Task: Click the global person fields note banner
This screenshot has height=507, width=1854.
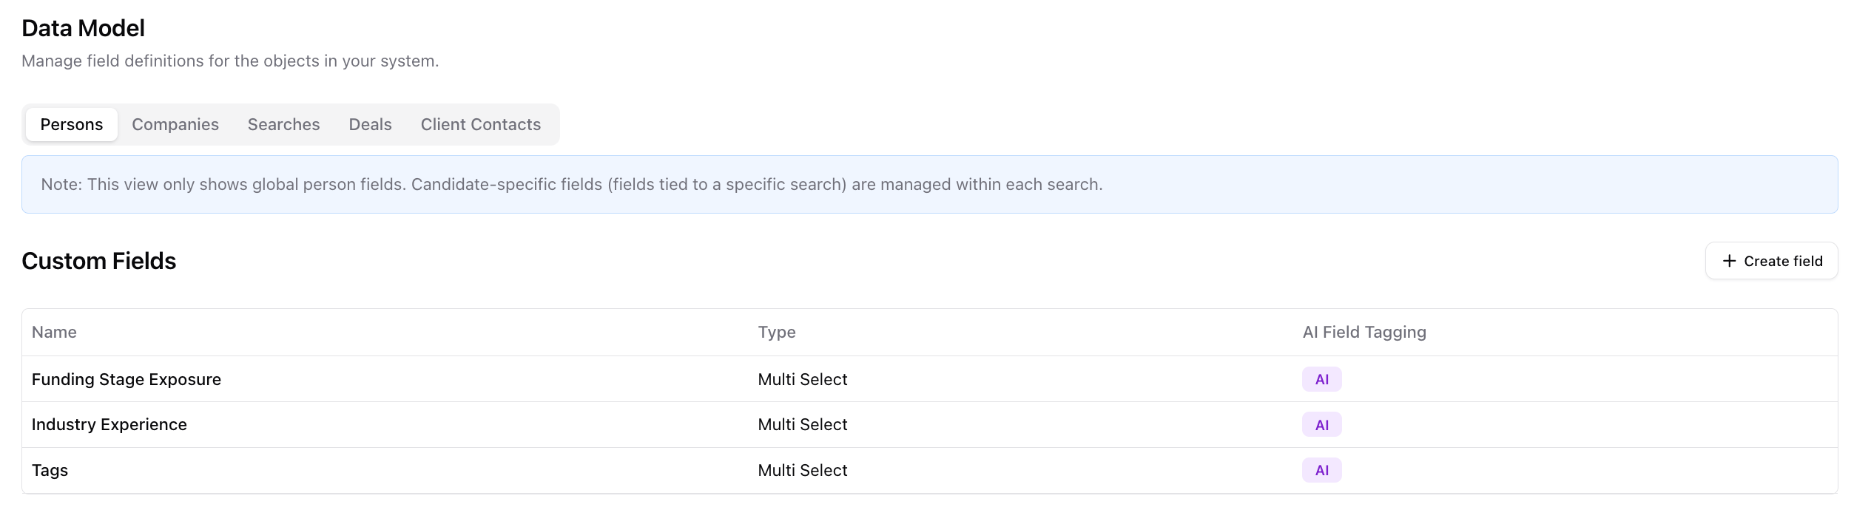Action: (x=929, y=185)
